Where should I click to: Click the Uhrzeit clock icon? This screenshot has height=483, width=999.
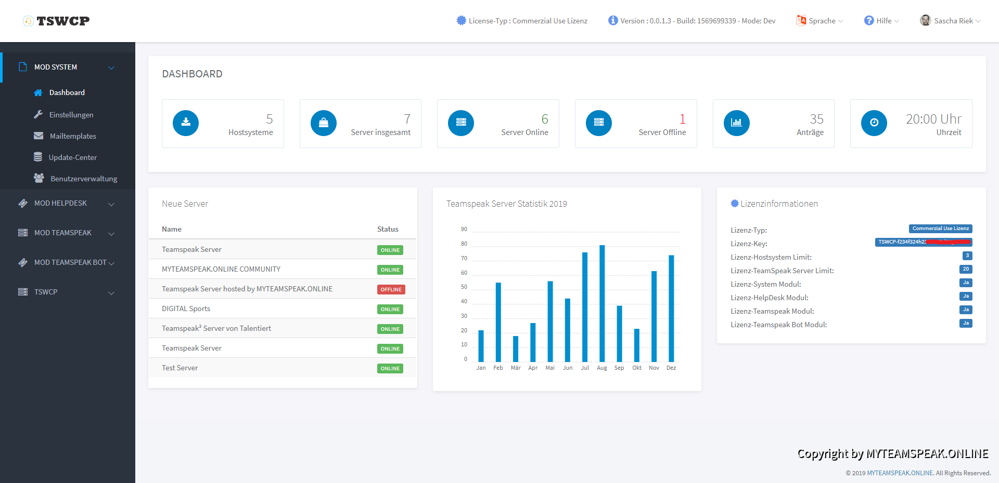pos(874,123)
